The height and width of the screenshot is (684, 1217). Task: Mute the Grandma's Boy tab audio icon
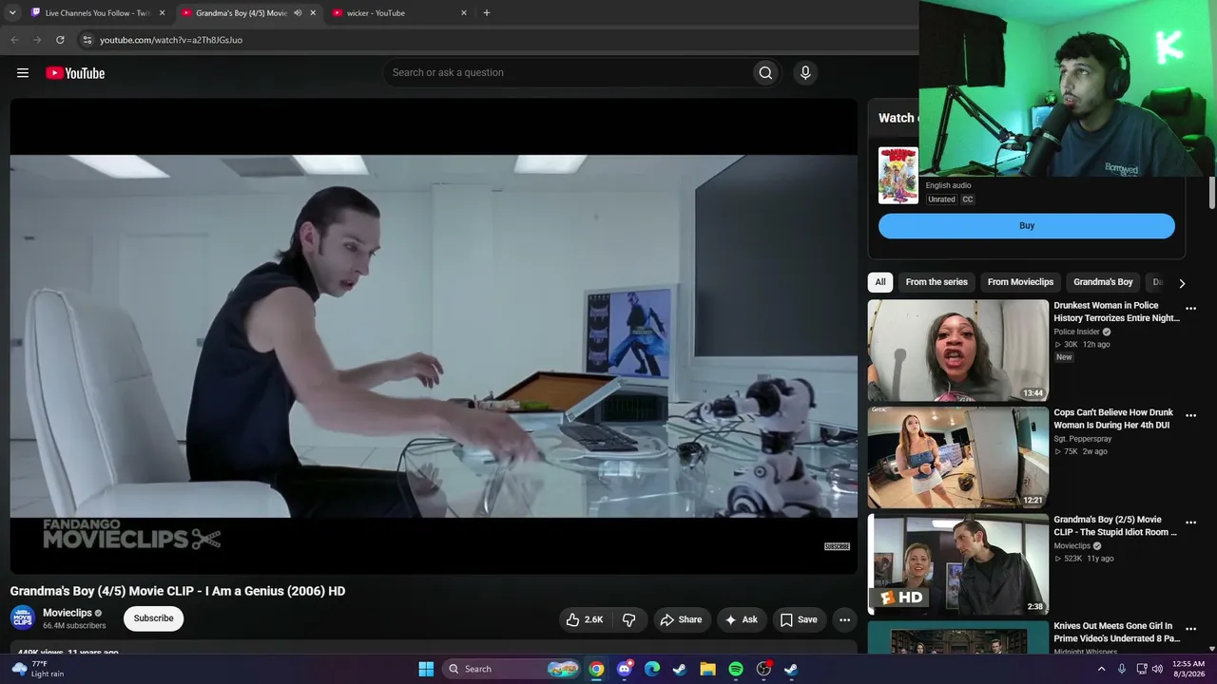(x=298, y=13)
